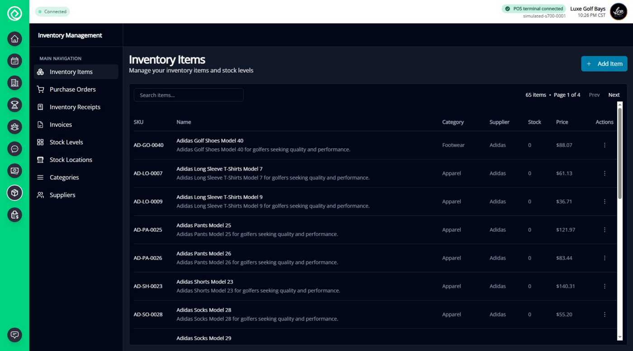Screen dimensions: 633x351
Task: Open the customers group icon in the sidebar
Action: tap(15, 127)
